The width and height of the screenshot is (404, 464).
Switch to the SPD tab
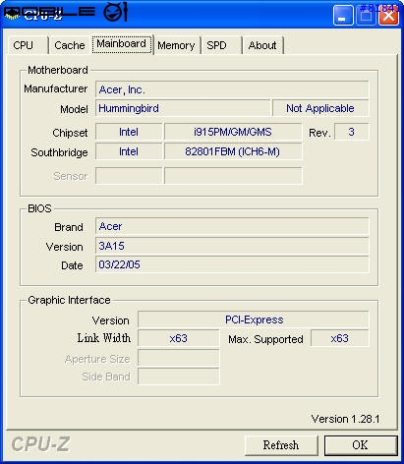221,45
